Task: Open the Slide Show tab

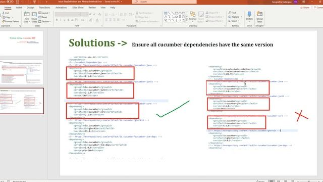Action: click(78, 8)
